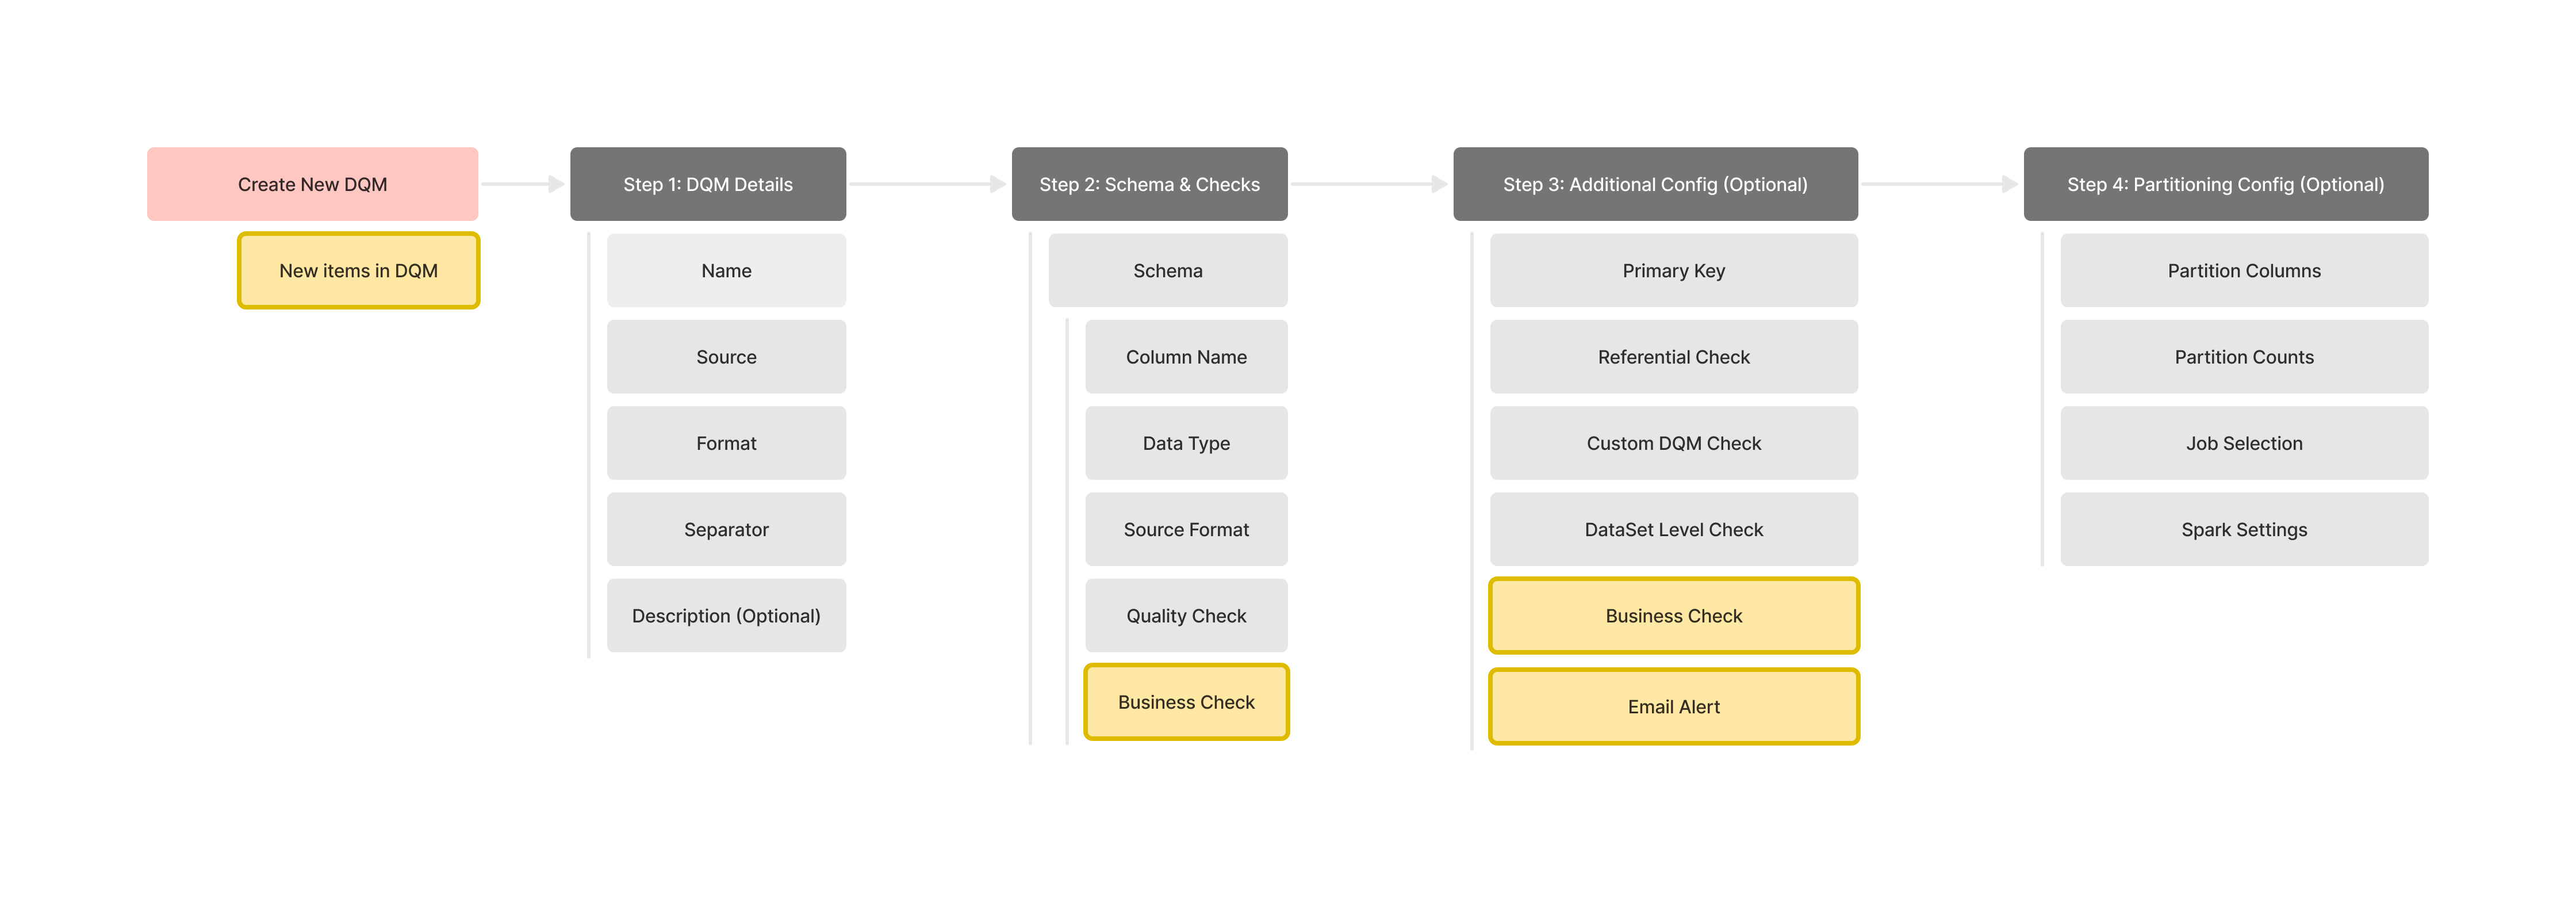The width and height of the screenshot is (2576, 898).
Task: Select Step 3: Additional Config (Optional) header
Action: coord(1655,184)
